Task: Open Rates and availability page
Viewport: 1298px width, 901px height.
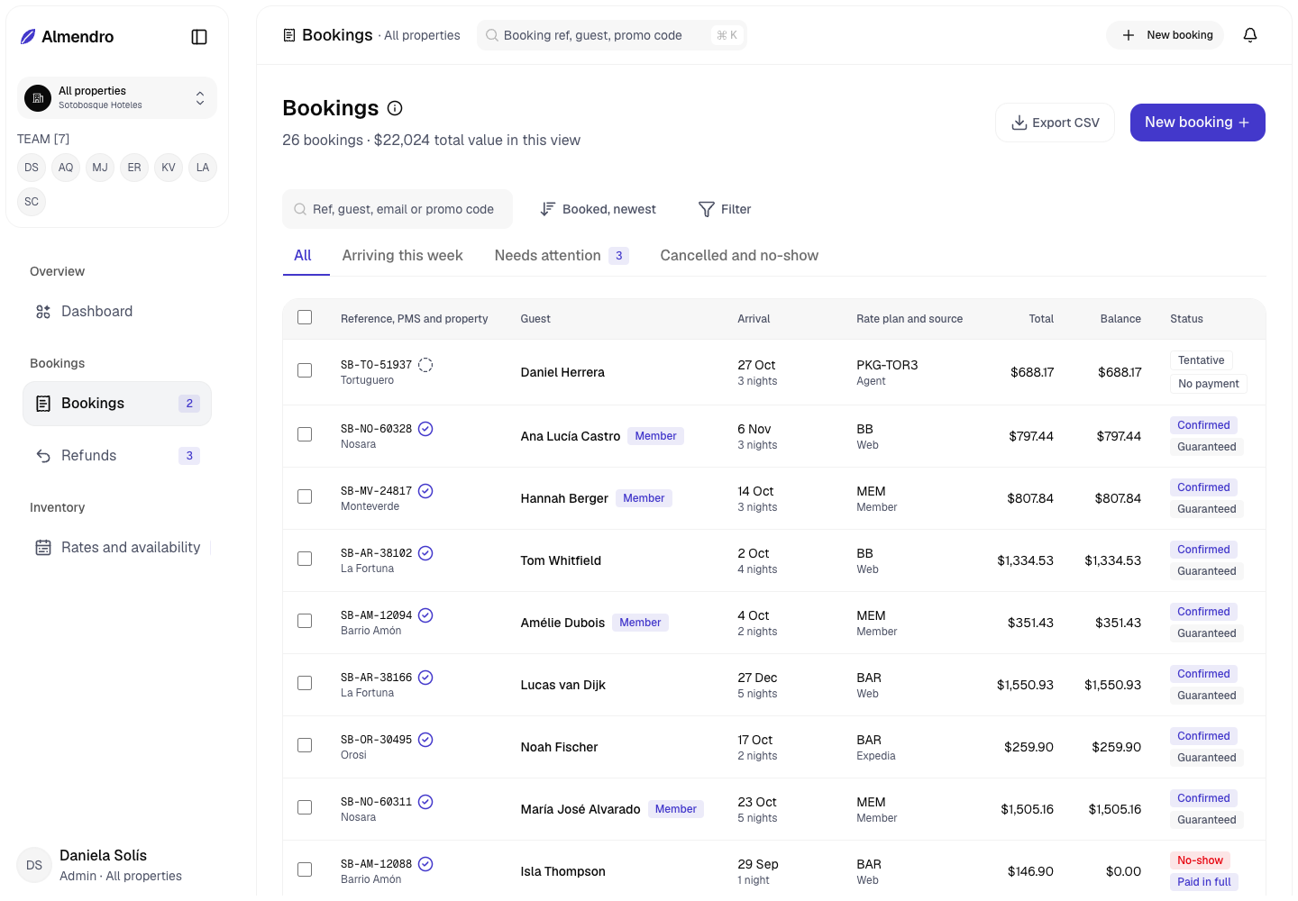Action: point(117,548)
